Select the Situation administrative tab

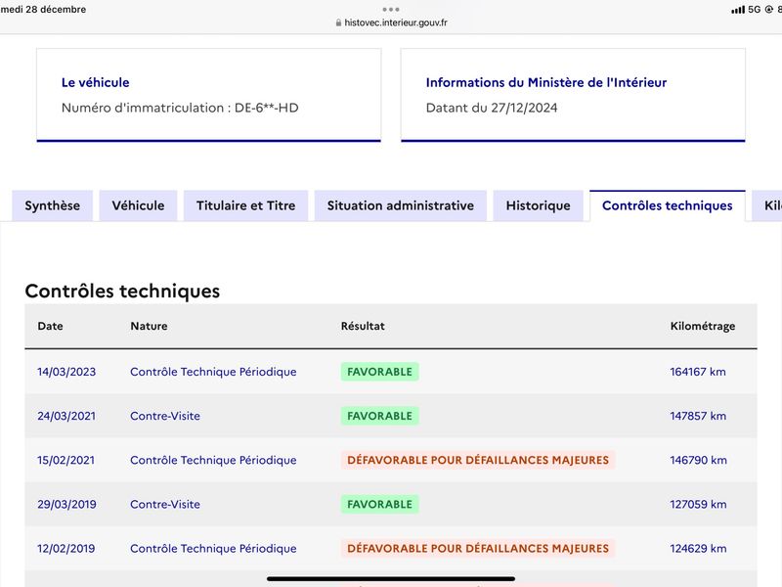tap(401, 205)
